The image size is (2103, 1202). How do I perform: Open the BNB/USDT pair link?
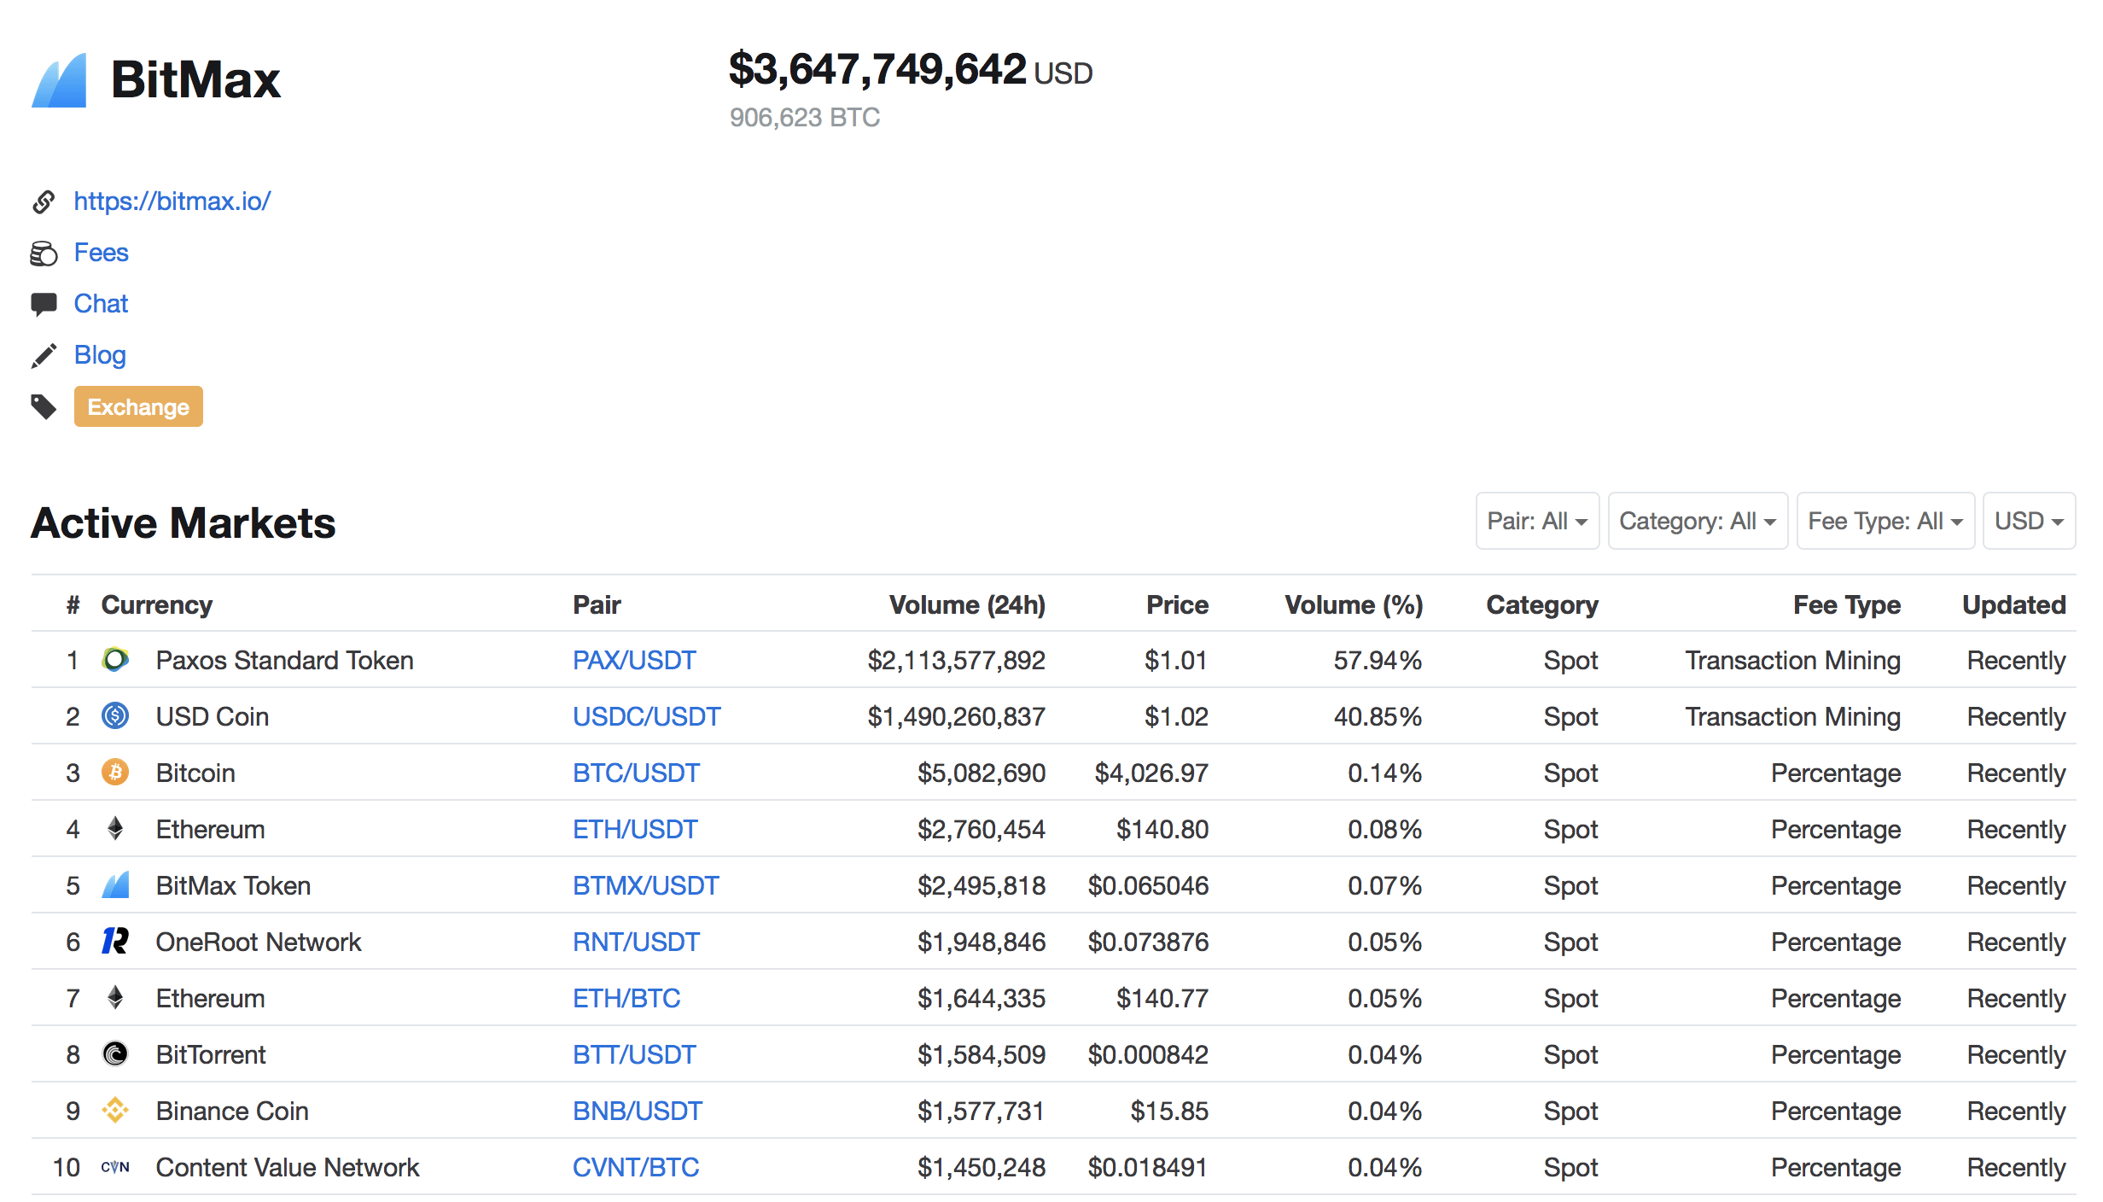[638, 1111]
